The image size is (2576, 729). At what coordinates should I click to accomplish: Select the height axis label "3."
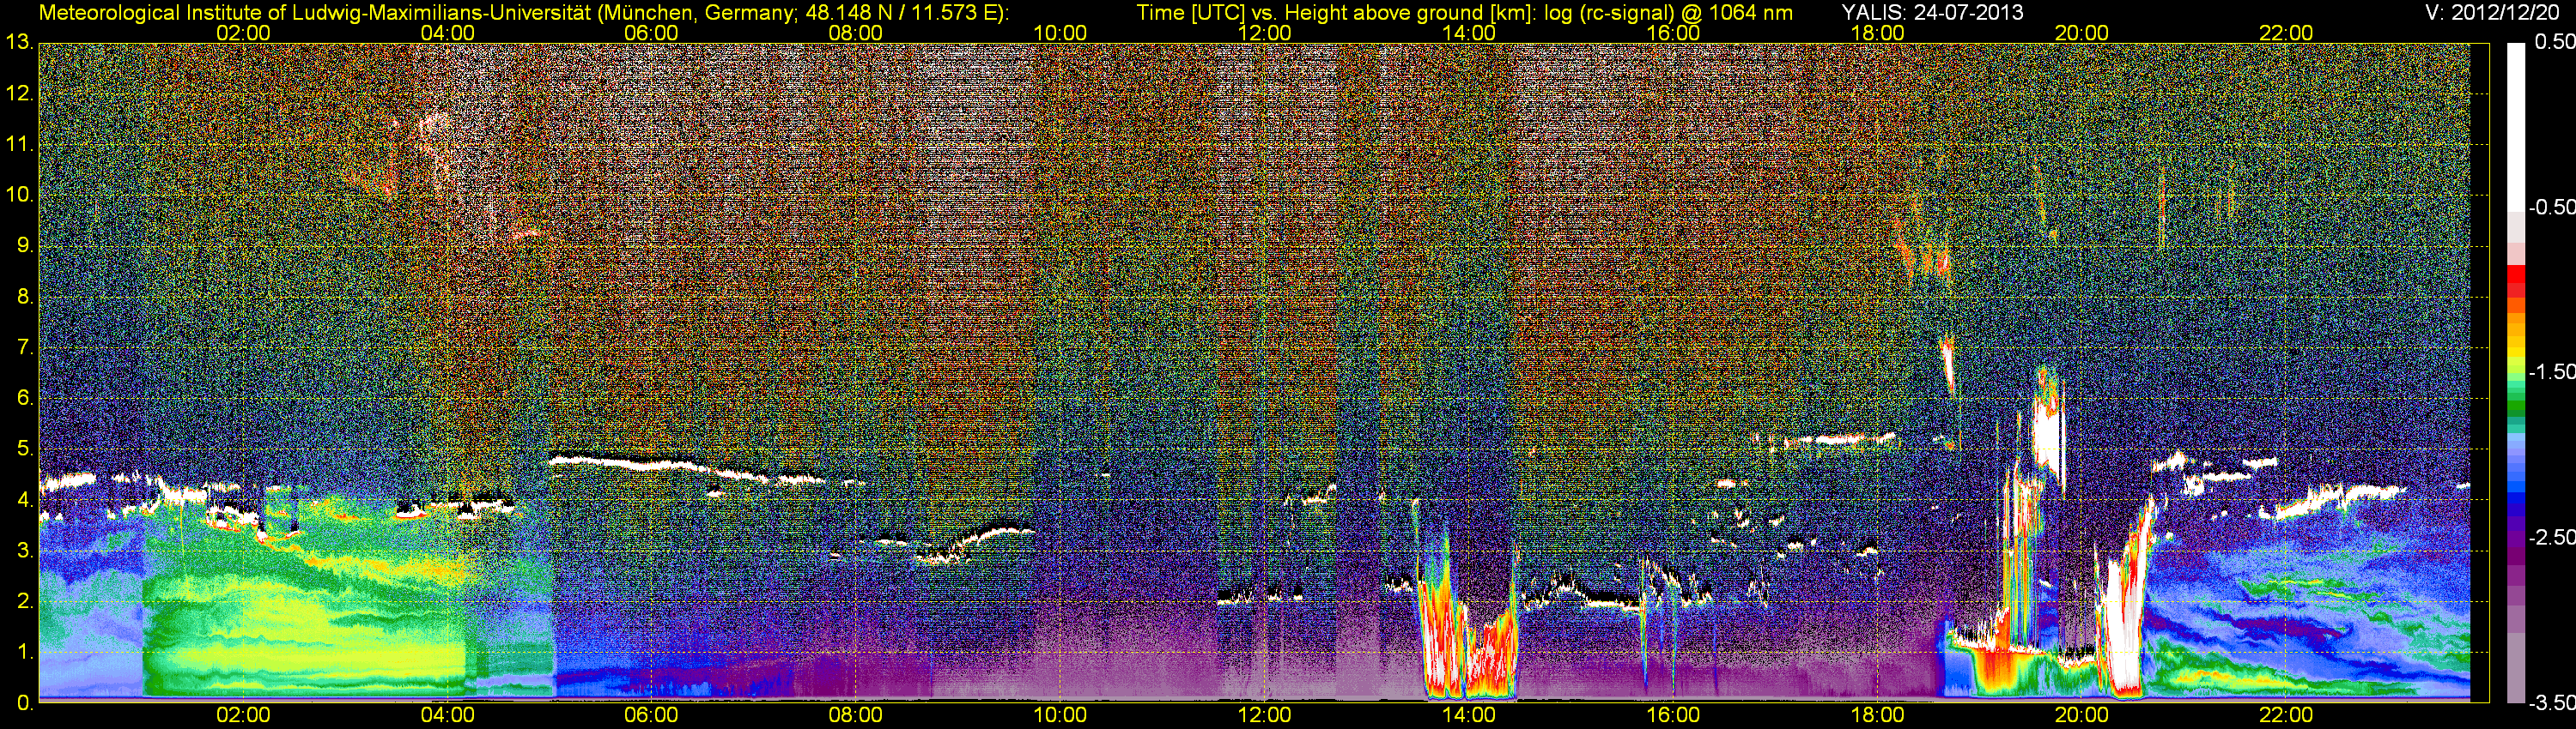click(x=25, y=551)
